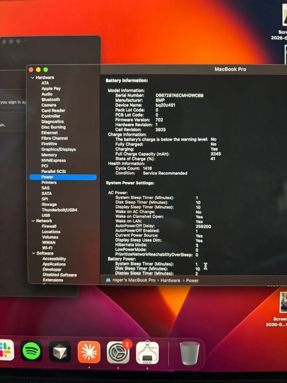
Task: Select Volumes under Network
Action: [50, 237]
